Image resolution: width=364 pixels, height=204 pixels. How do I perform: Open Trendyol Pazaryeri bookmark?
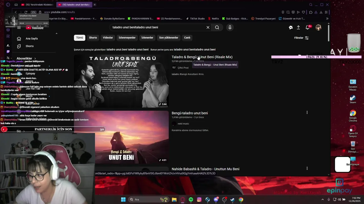coord(263,19)
